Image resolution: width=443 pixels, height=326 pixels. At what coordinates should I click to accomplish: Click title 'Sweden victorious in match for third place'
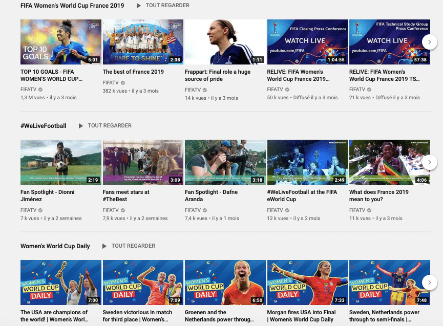click(137, 316)
